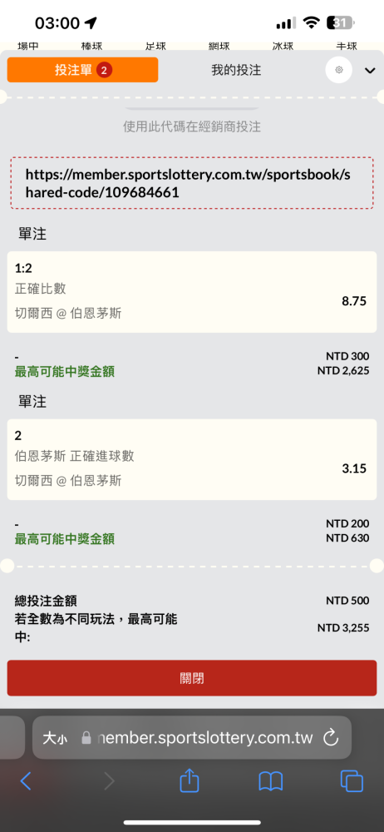384x832 pixels.
Task: Reload page with refresh icon
Action: point(331,737)
